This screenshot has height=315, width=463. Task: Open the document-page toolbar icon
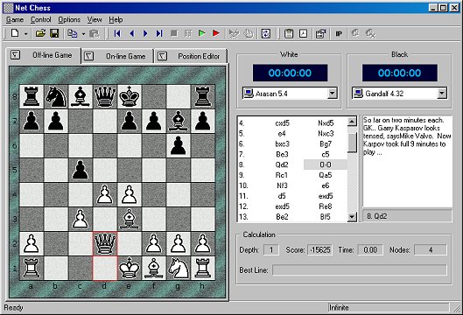pos(303,33)
